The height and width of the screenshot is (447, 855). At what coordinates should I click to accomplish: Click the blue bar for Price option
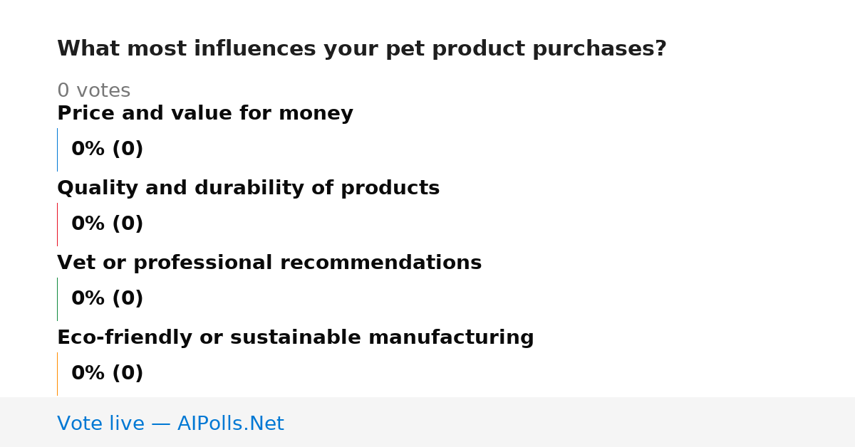[x=58, y=149]
